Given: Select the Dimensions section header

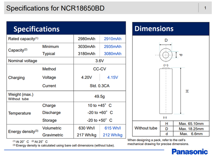Looking at the screenshot, I should [x=154, y=29].
